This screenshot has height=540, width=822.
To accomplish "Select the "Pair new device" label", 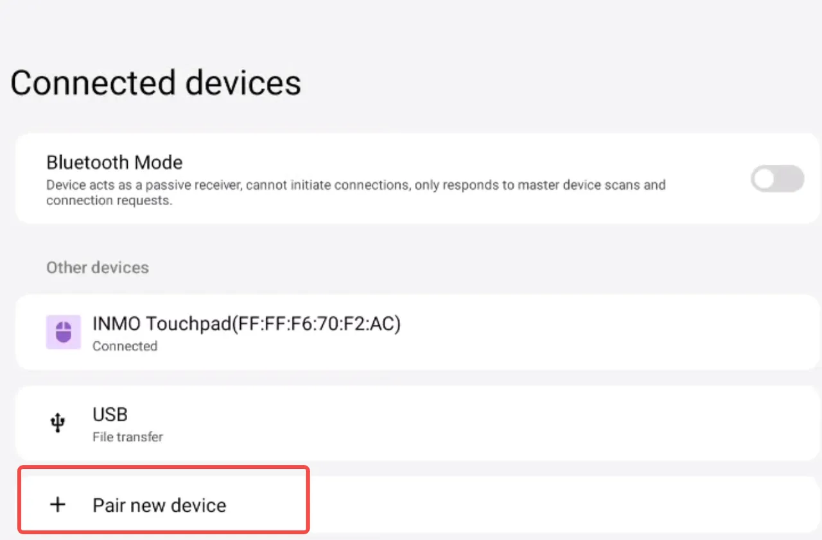I will point(159,505).
